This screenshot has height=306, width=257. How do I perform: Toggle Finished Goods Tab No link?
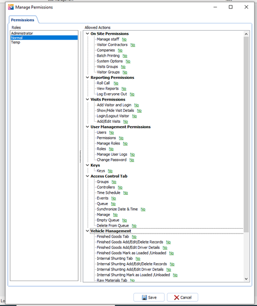pos(134,237)
